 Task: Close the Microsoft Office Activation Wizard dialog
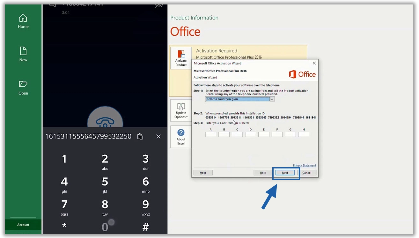point(314,63)
